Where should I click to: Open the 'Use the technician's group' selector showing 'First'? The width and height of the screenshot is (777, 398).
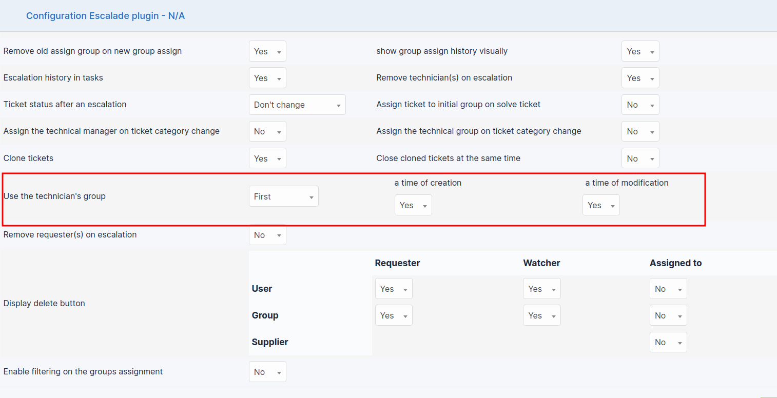283,196
